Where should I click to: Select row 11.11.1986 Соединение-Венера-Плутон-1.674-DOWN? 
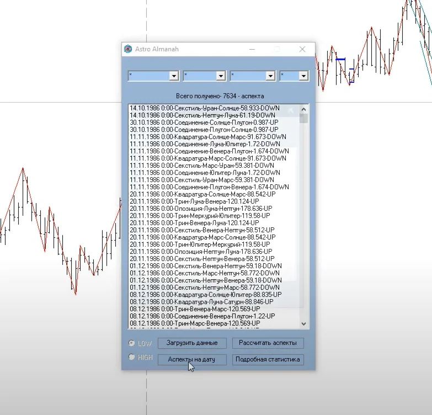214,151
